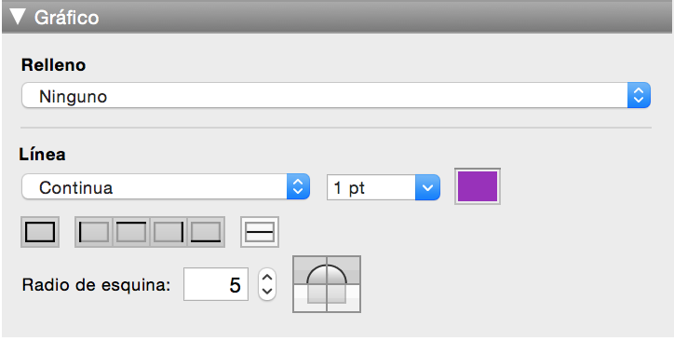Click the Gráfico section header title
This screenshot has width=674, height=341.
coord(67,18)
